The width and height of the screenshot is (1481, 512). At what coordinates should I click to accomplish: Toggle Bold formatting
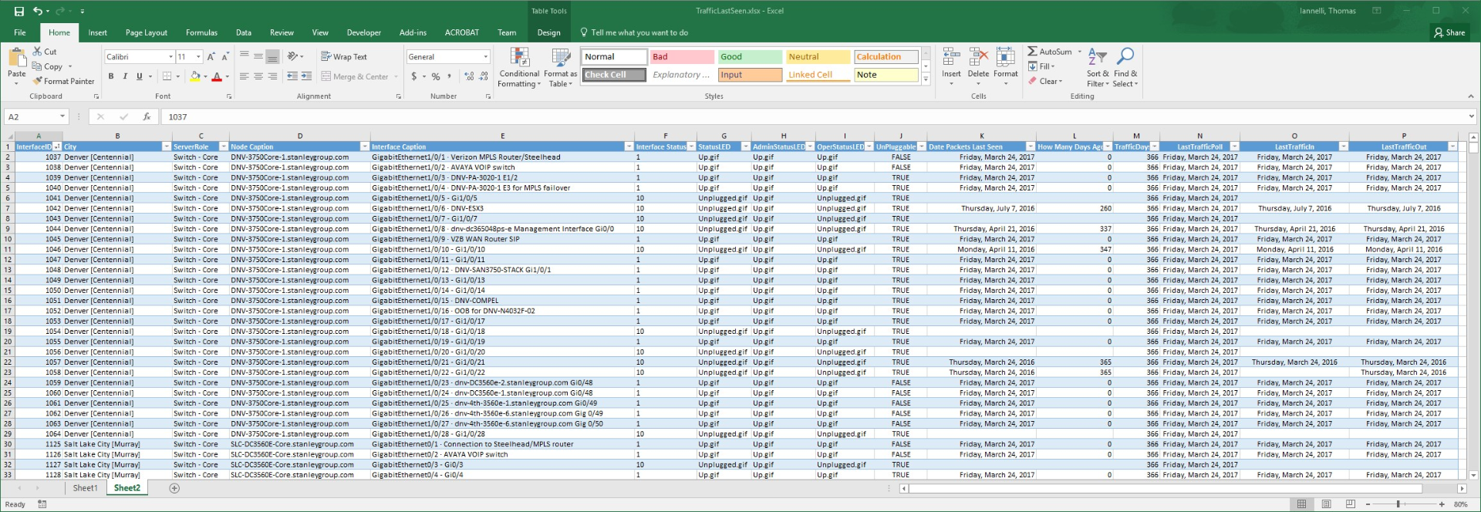pyautogui.click(x=111, y=76)
